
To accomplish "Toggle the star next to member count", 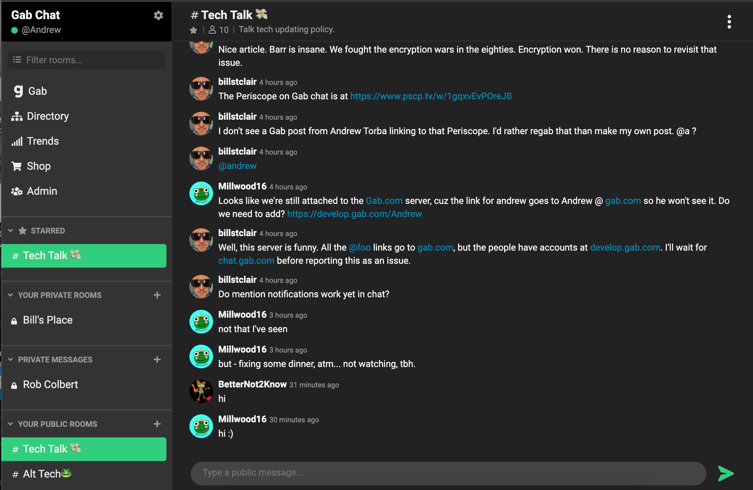I will click(x=193, y=30).
